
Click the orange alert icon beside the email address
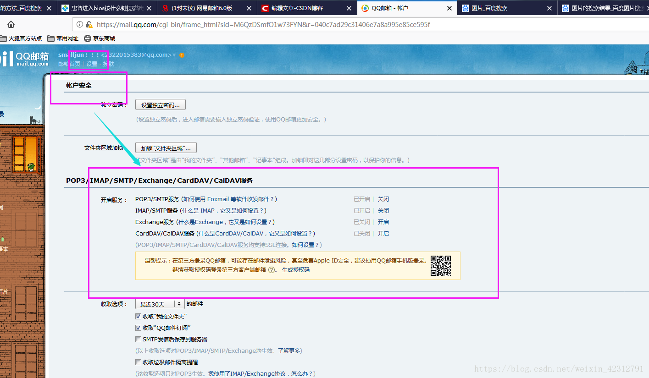(182, 55)
